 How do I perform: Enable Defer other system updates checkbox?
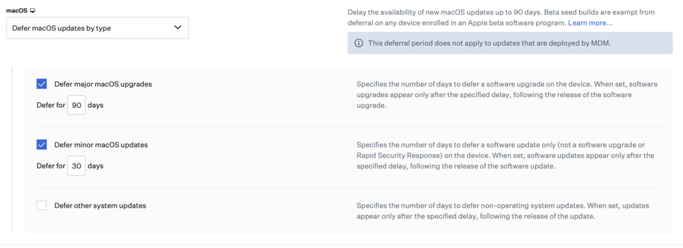pyautogui.click(x=41, y=205)
